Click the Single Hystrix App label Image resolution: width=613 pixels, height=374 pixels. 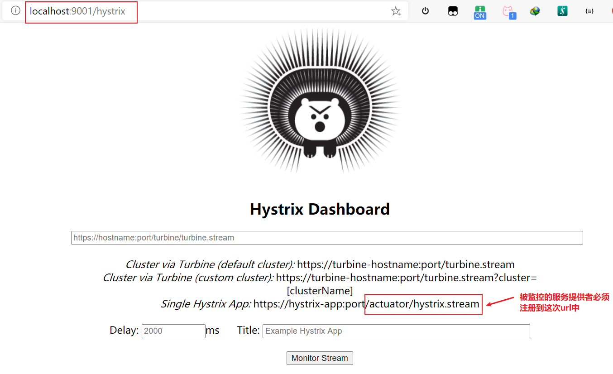coord(206,304)
